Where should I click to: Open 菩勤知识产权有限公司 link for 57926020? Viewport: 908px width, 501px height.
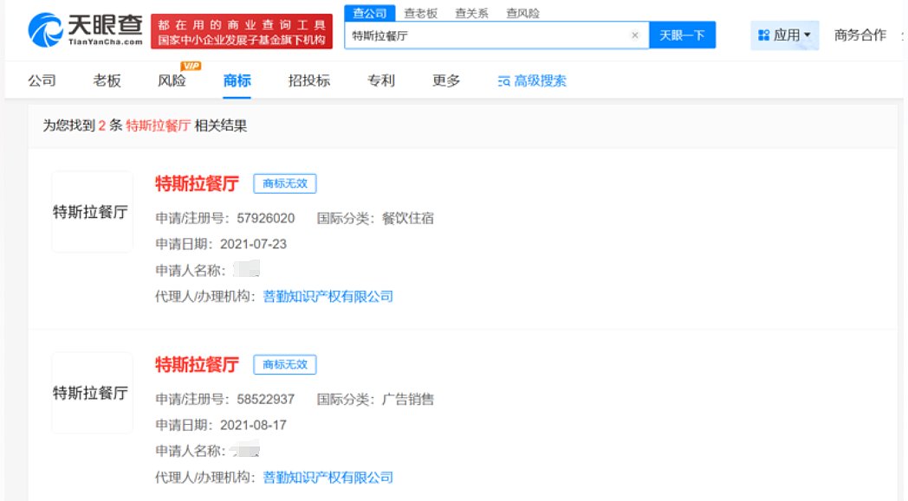[x=328, y=297]
